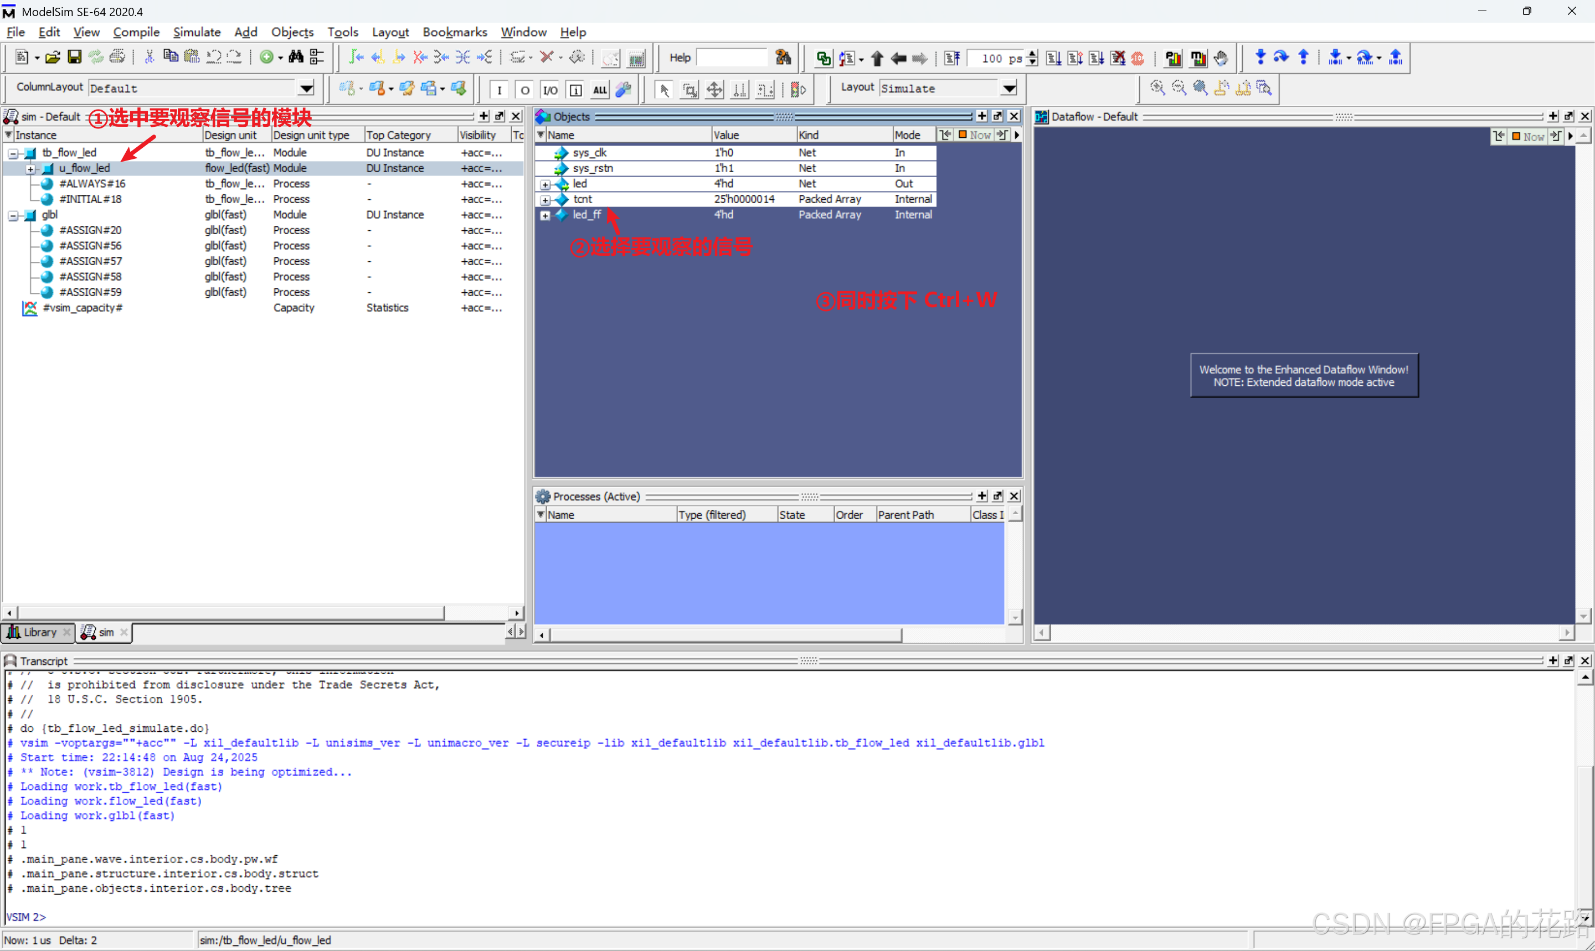Toggle the I/O ports filter
The width and height of the screenshot is (1595, 951).
coord(550,90)
